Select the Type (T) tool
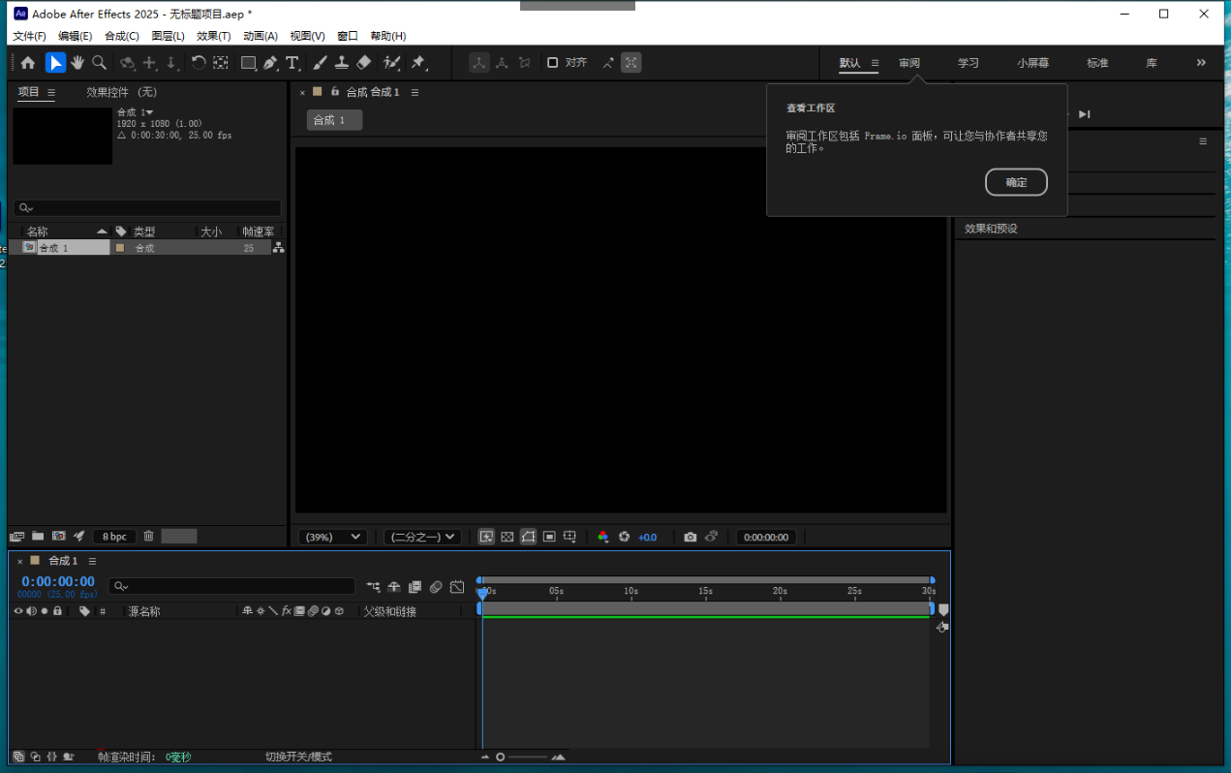 tap(292, 63)
